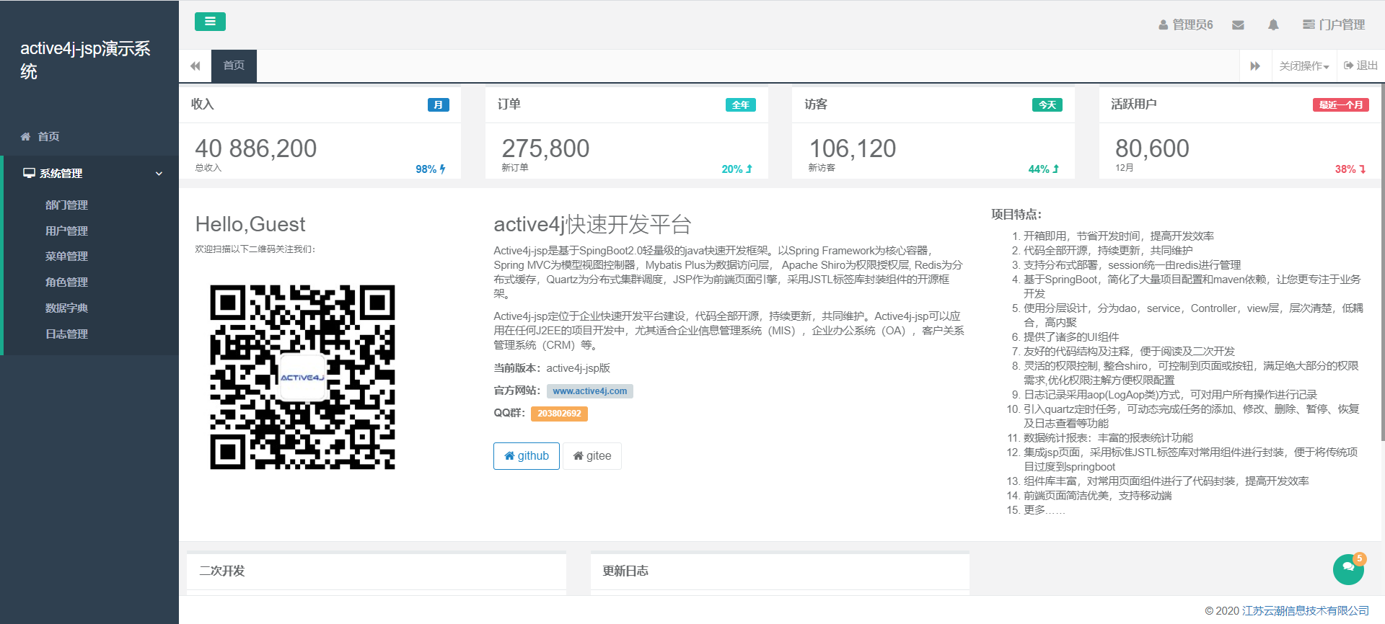Click the 当前版本 active4j-jsp版 line
Viewport: 1385px width, 624px height.
click(552, 368)
